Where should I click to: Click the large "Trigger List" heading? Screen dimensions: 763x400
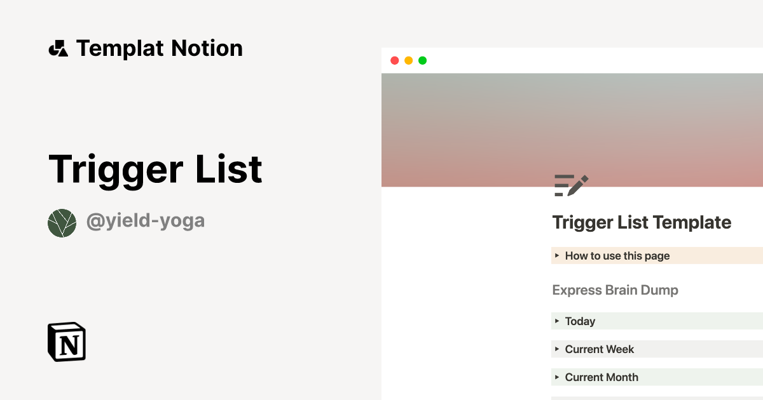[155, 169]
